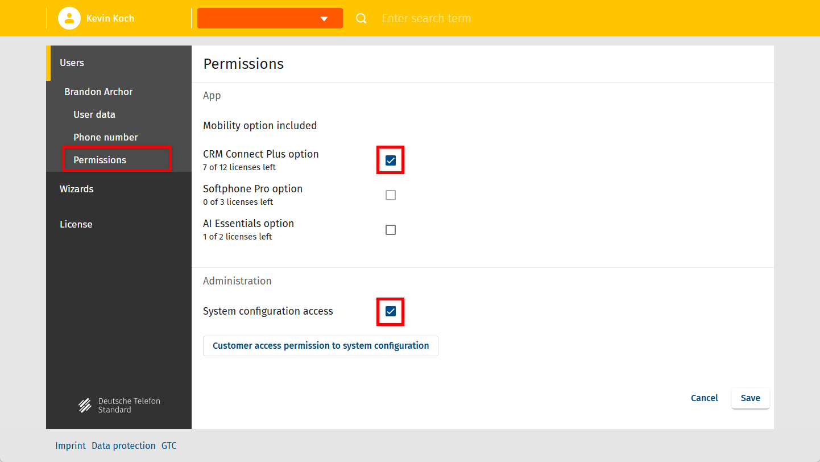
Task: Uncheck the CRM Connect Plus option checkbox
Action: coord(391,160)
